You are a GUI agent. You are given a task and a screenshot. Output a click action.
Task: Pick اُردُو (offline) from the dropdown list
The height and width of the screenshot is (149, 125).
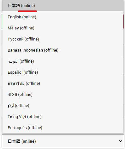[63, 105]
